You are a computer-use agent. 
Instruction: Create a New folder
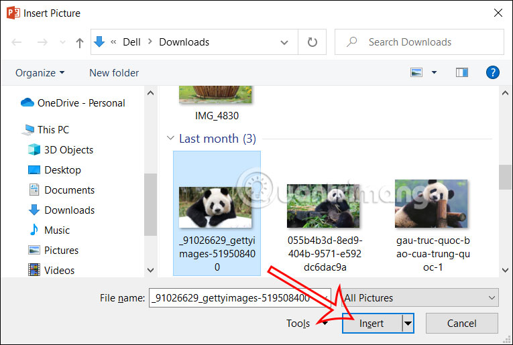(114, 73)
